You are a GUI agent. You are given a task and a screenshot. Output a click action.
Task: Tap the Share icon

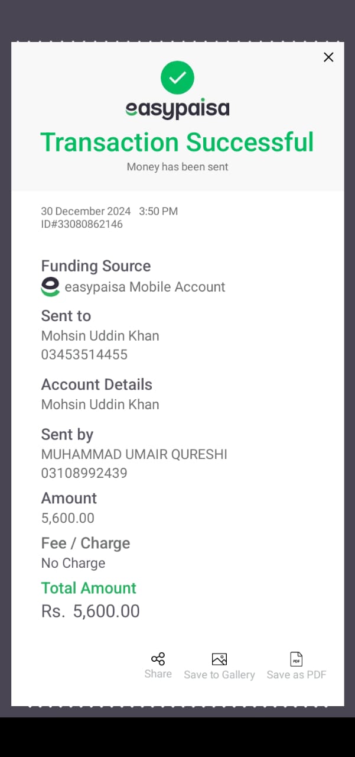click(x=158, y=659)
